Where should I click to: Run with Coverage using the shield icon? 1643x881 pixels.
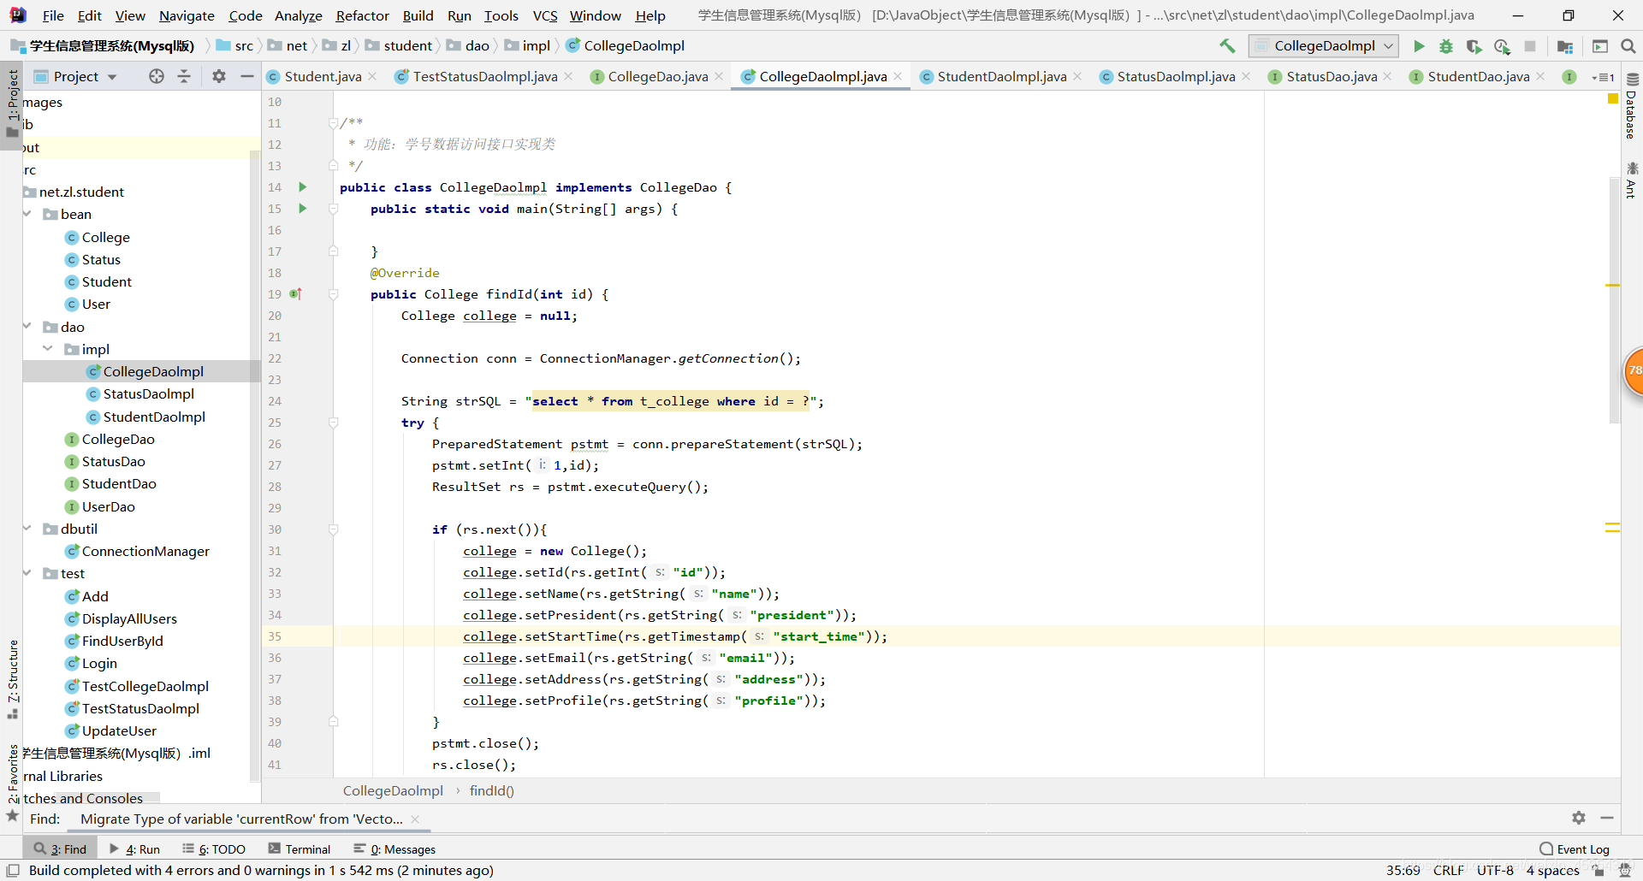(x=1474, y=46)
